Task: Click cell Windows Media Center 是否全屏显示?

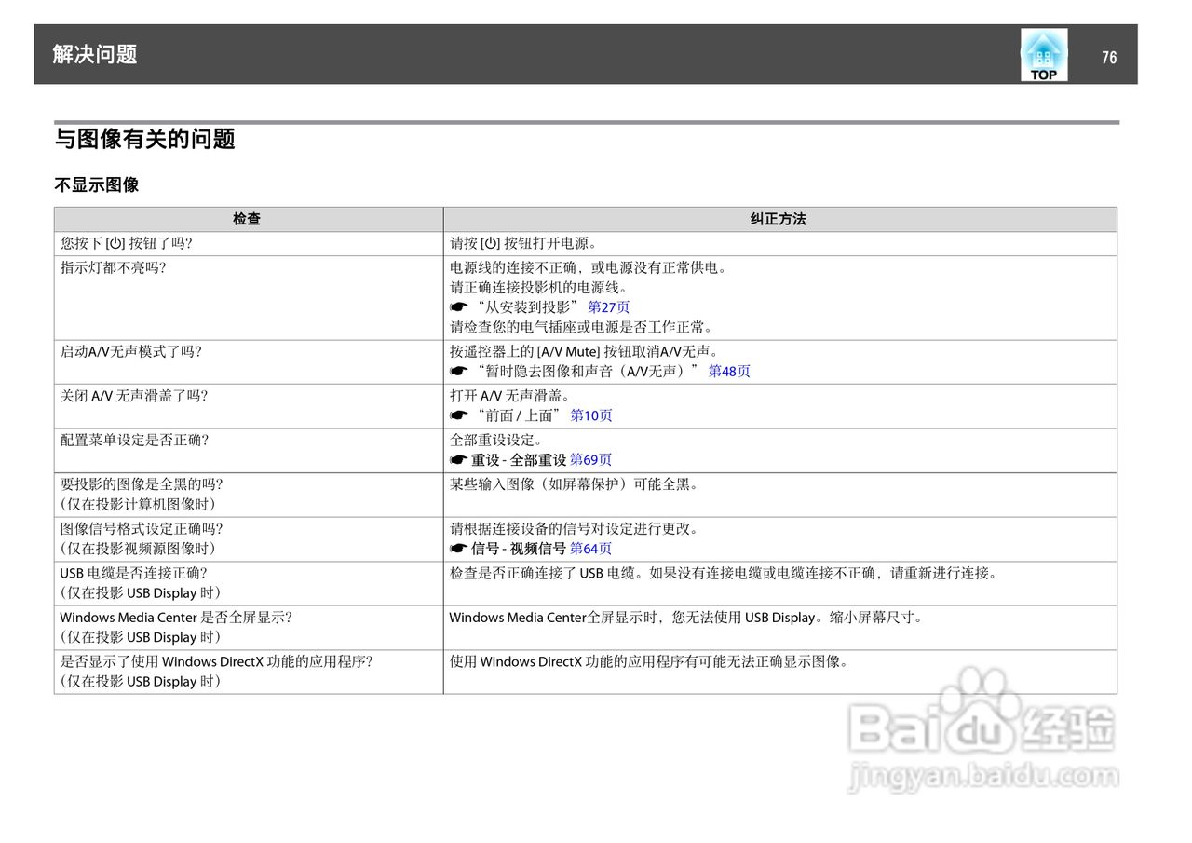Action: click(249, 628)
